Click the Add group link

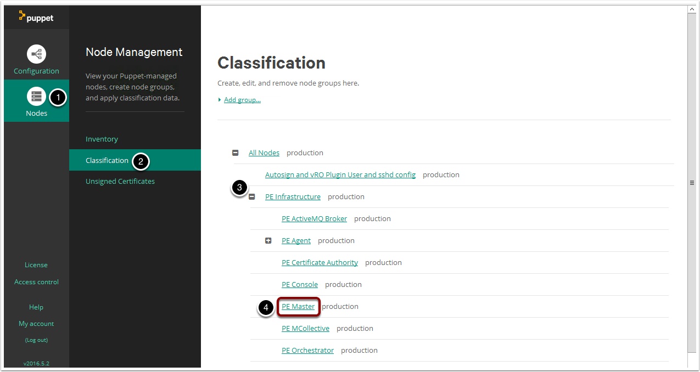pos(242,100)
